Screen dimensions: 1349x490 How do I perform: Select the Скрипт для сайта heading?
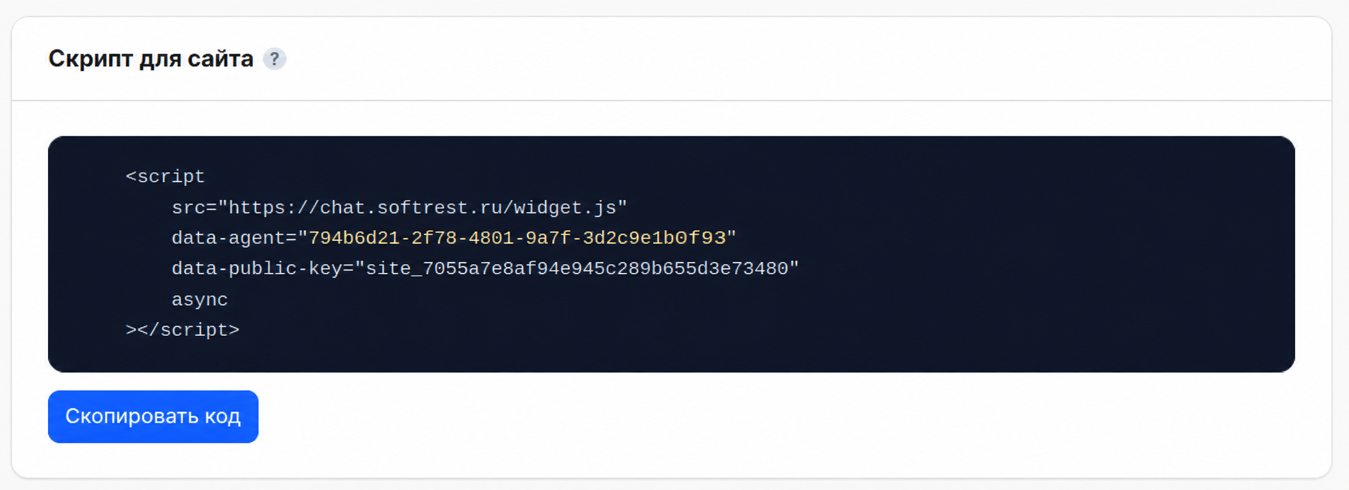coord(150,59)
